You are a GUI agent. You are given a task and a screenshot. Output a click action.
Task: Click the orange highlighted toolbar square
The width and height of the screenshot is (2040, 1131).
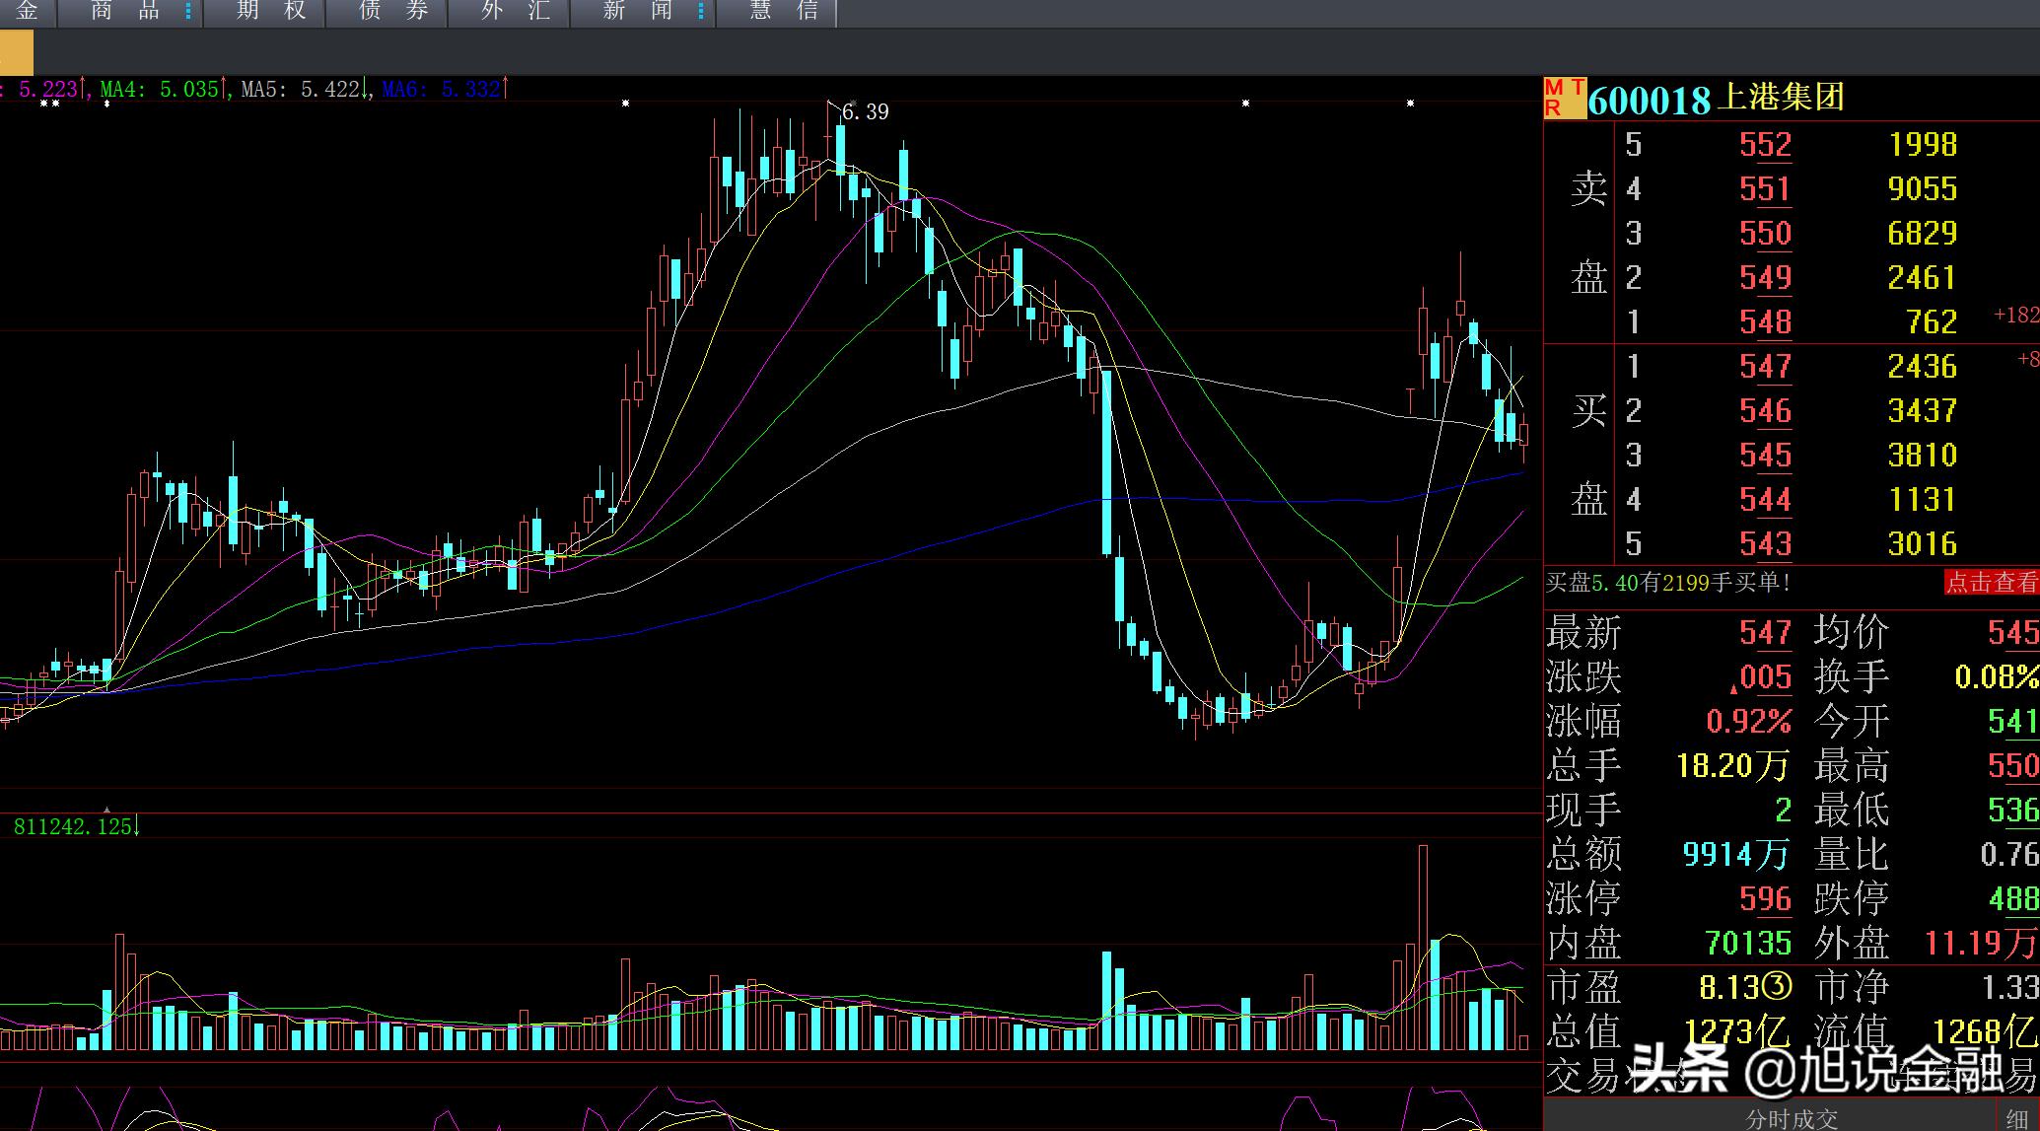coord(15,51)
